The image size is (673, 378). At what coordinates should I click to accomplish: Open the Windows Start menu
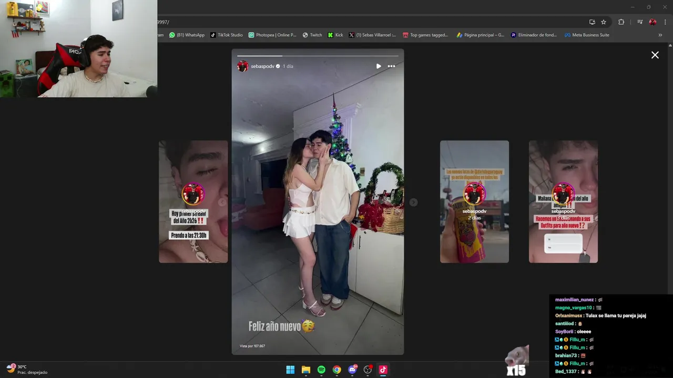click(290, 370)
